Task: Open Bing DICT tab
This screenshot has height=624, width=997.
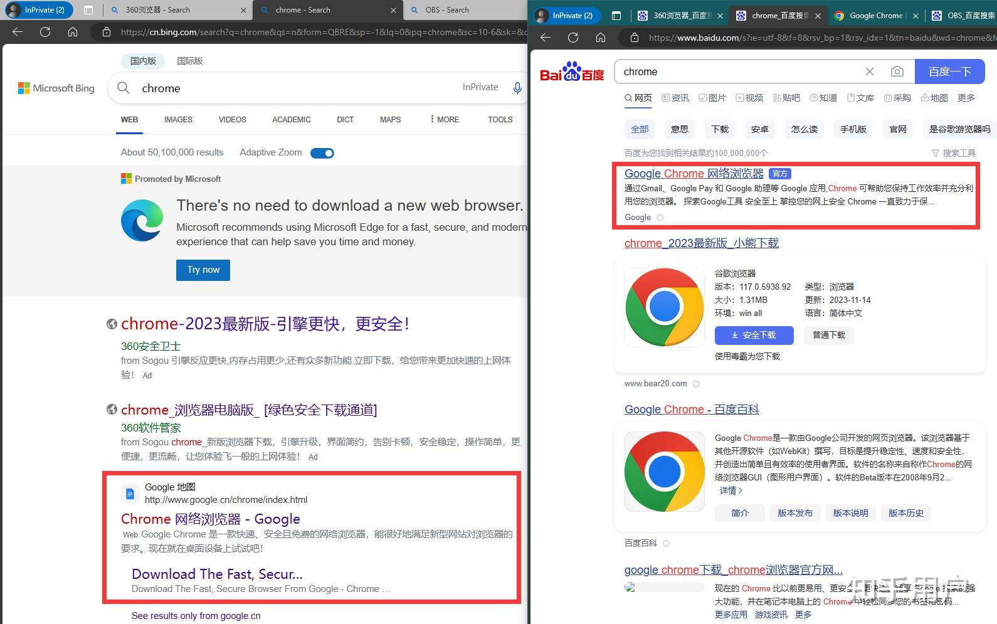Action: [345, 119]
